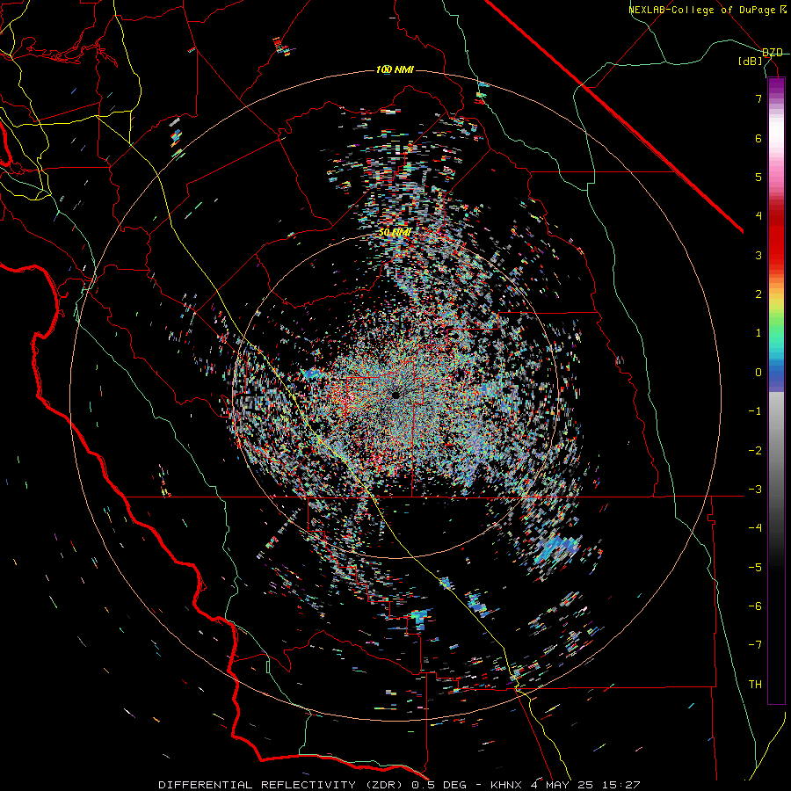Click the -2 value on the color scale
This screenshot has height=791, width=791.
(755, 451)
